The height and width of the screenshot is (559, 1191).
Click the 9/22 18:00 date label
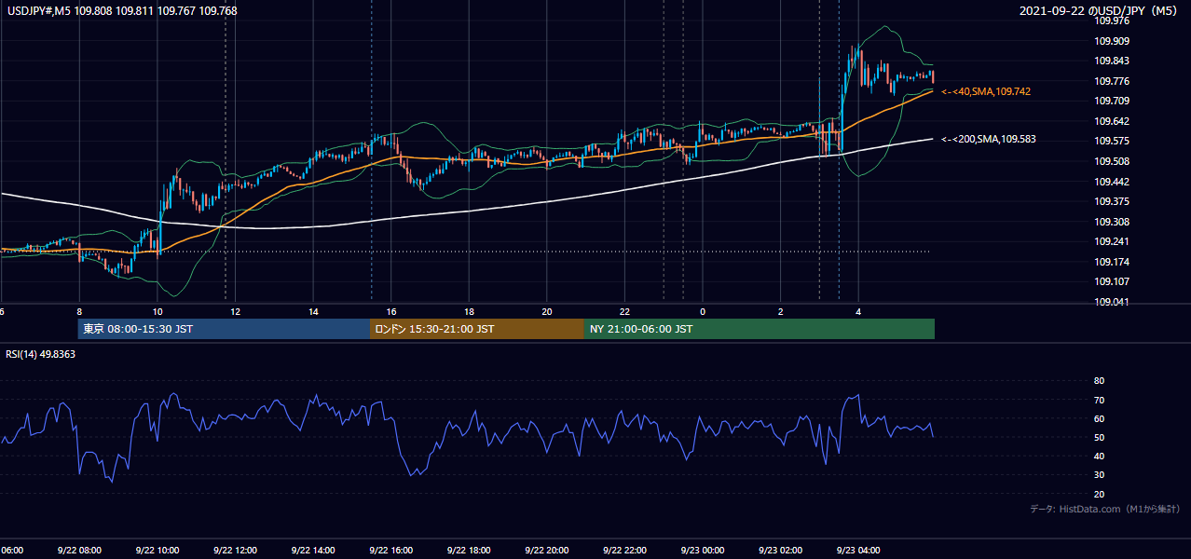click(469, 551)
